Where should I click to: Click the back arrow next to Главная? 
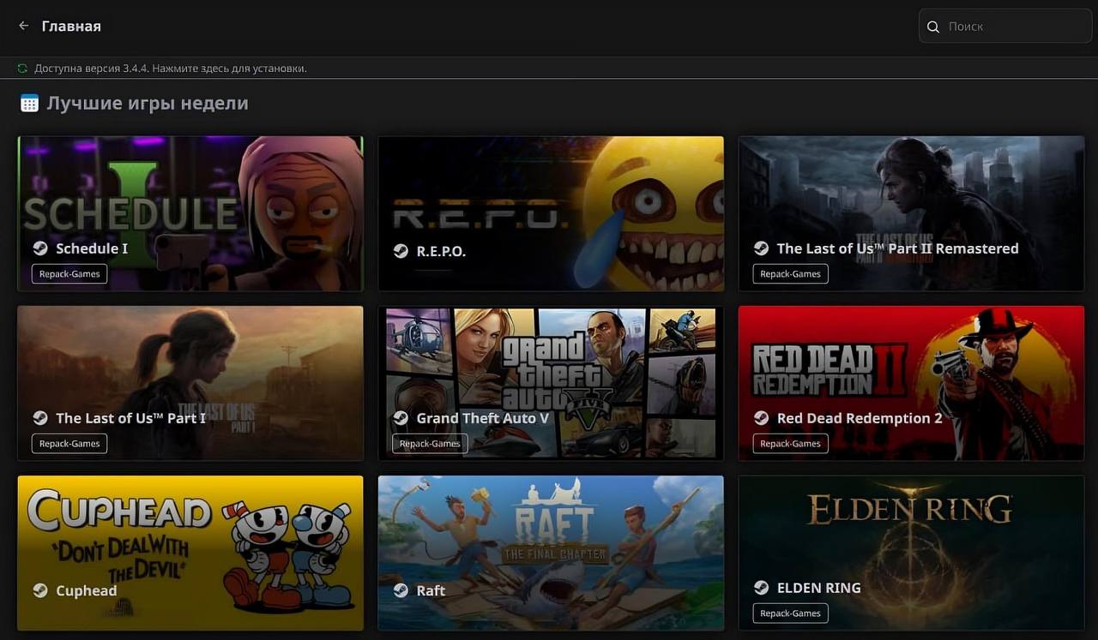coord(24,26)
